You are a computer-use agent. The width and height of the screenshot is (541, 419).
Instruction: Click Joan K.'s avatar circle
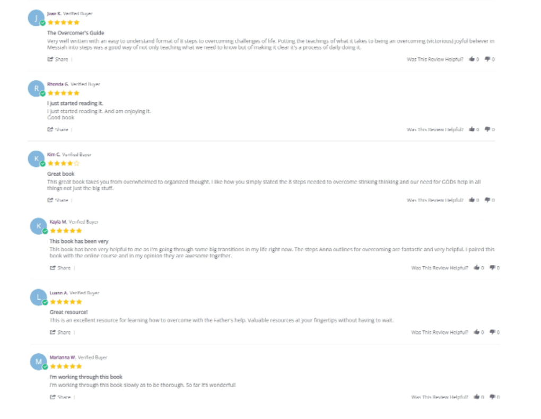pyautogui.click(x=36, y=18)
